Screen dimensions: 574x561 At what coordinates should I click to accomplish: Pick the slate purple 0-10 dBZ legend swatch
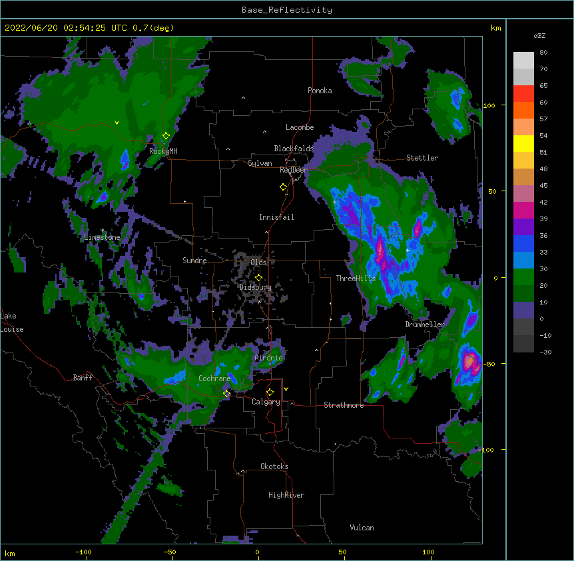[x=523, y=310]
